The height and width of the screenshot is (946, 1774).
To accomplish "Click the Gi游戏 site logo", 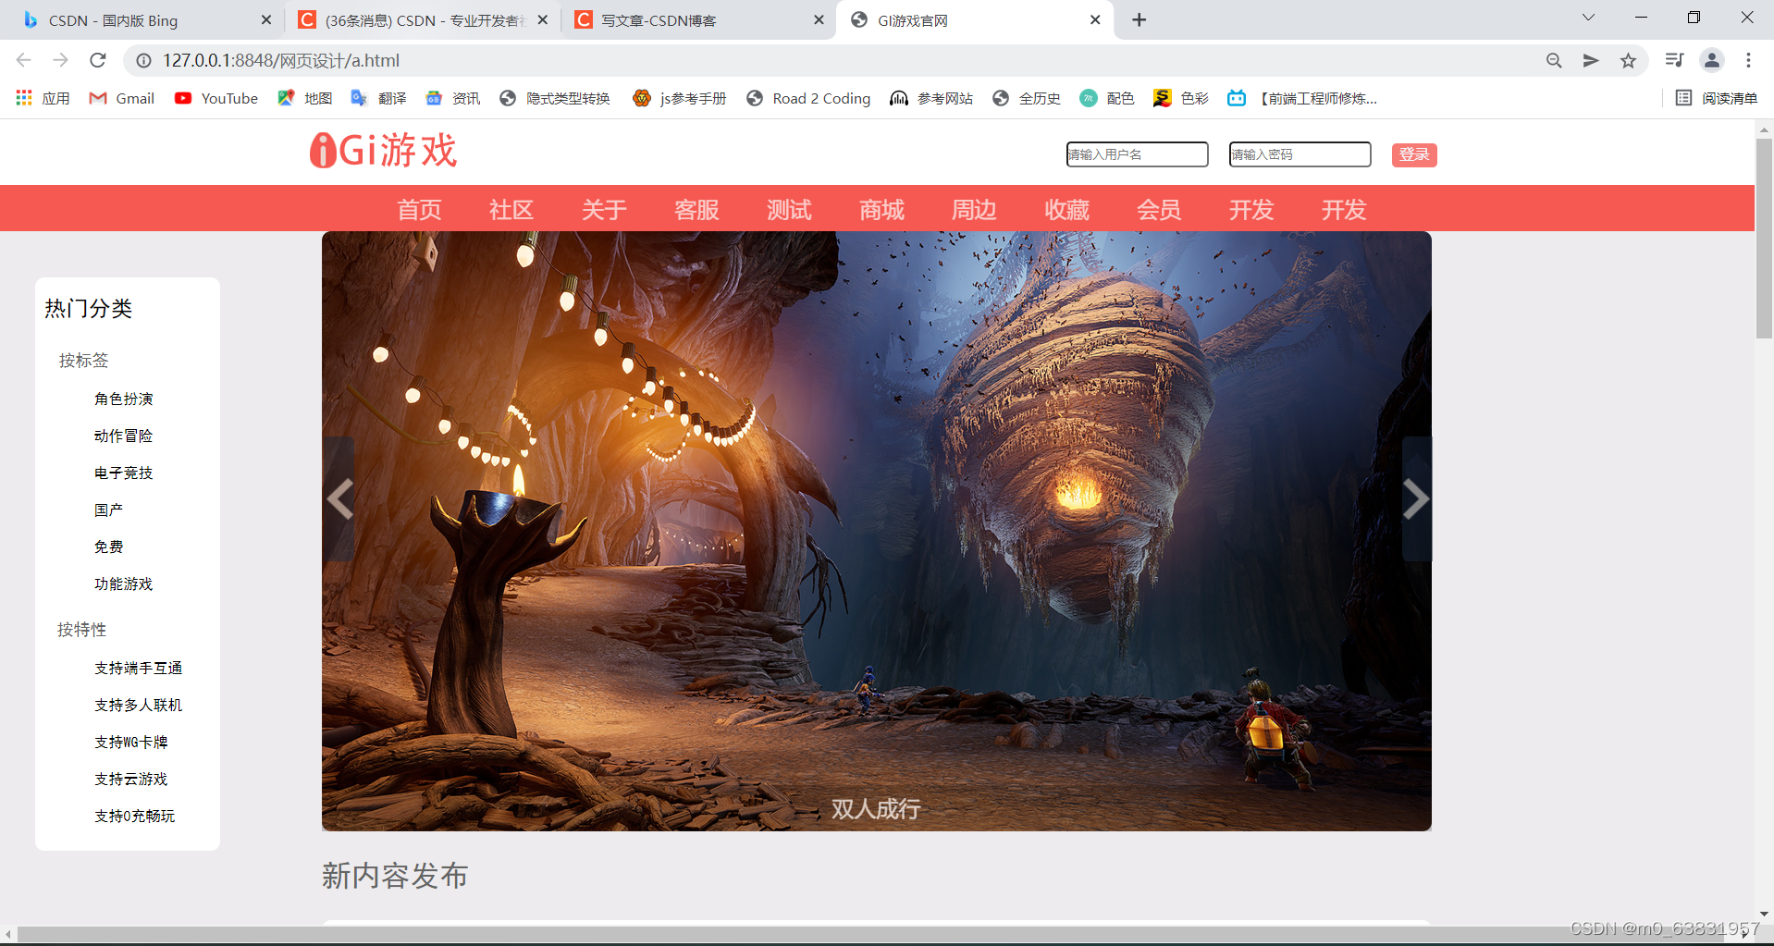I will [x=384, y=151].
